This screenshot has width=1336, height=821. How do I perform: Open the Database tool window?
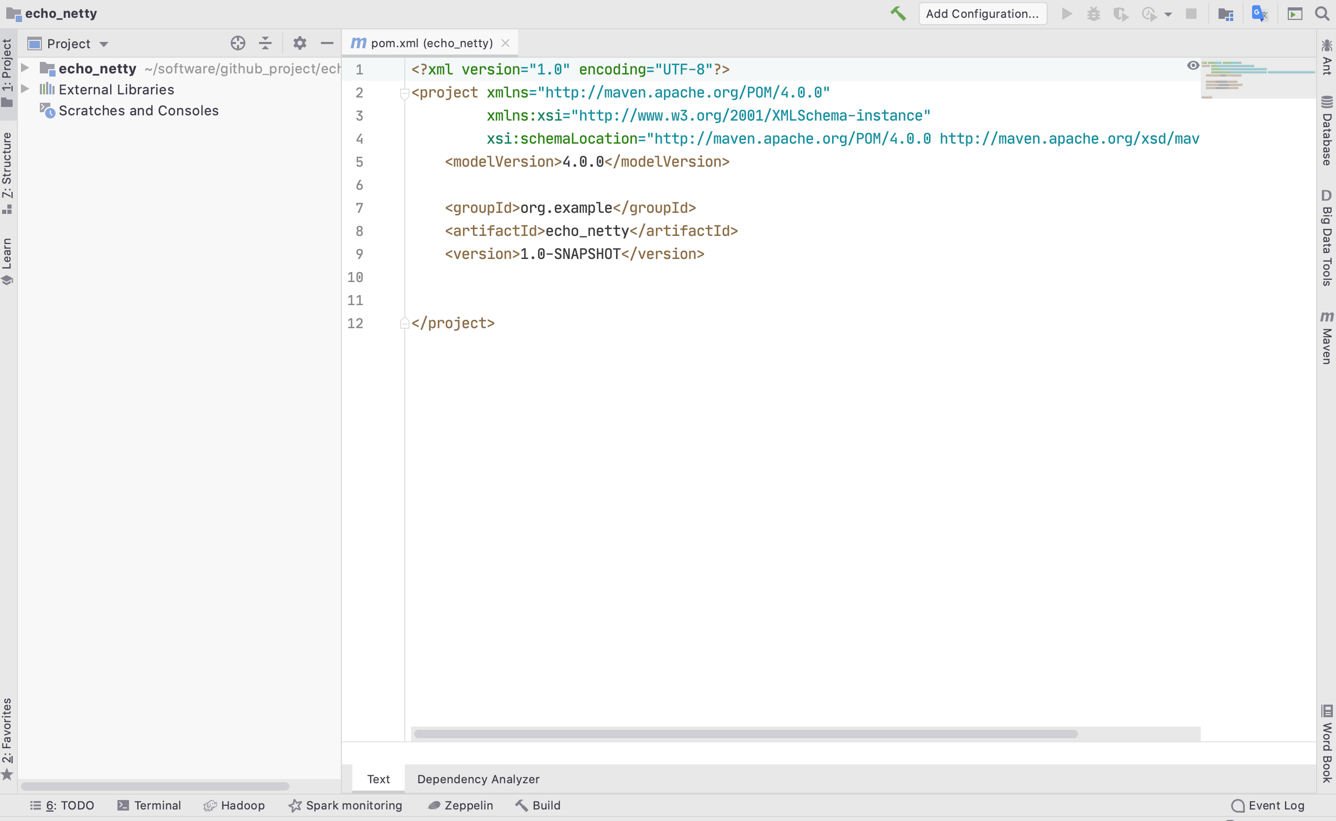[x=1326, y=131]
